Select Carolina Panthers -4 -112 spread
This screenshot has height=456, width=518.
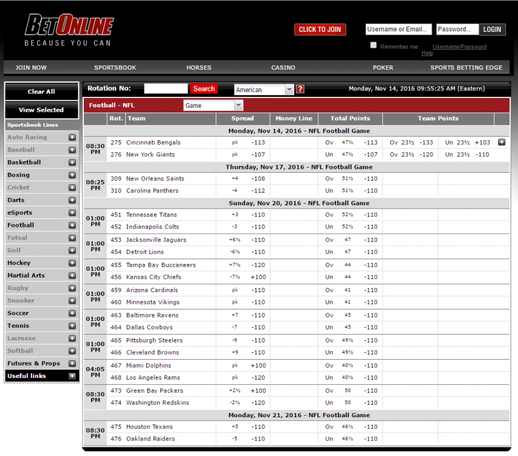(x=248, y=190)
